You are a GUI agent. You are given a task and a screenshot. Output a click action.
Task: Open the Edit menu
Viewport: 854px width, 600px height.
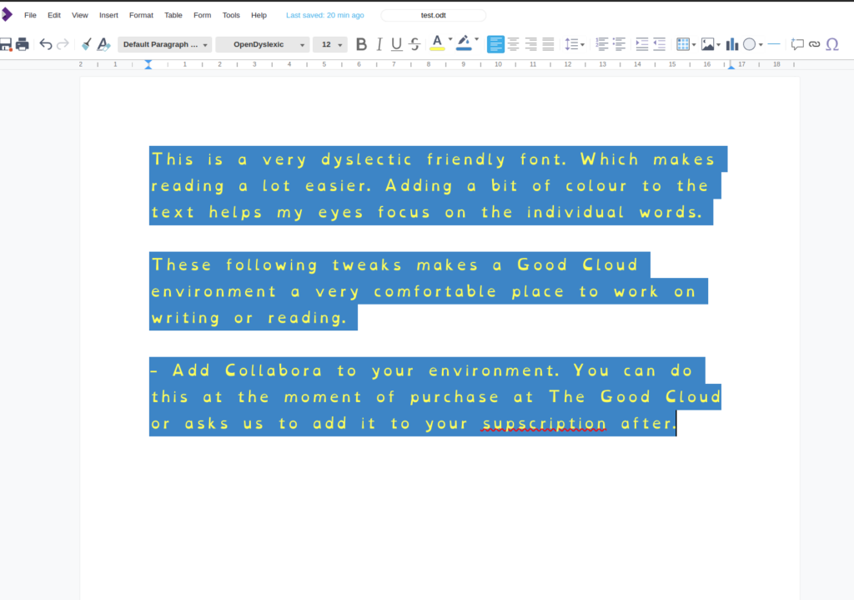(x=54, y=15)
